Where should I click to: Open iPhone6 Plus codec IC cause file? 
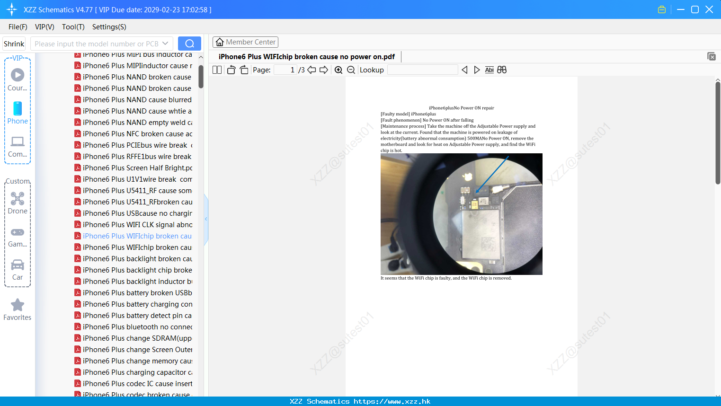[x=138, y=384]
